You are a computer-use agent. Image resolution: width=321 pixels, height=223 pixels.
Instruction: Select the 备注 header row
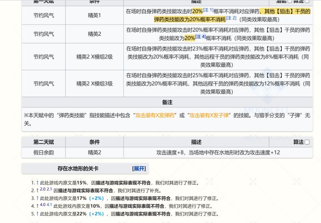(167, 102)
